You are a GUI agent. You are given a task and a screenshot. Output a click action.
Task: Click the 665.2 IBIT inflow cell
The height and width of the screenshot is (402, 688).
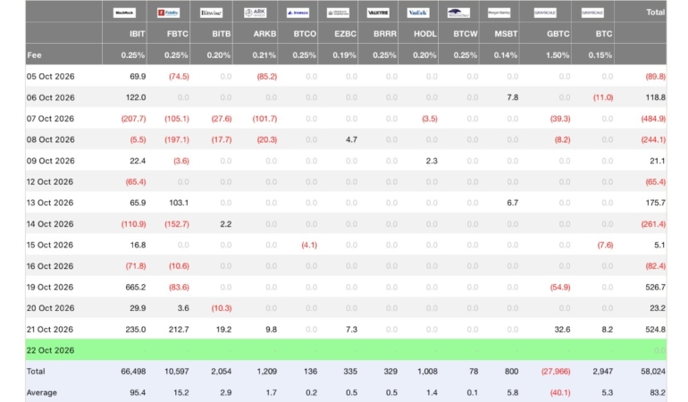136,287
